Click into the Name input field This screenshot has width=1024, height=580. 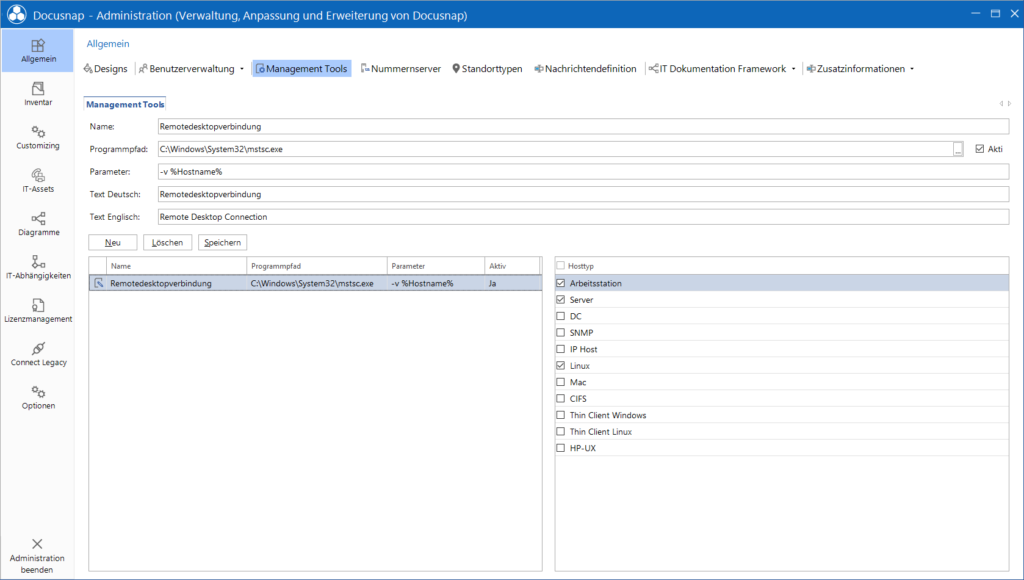(x=583, y=126)
